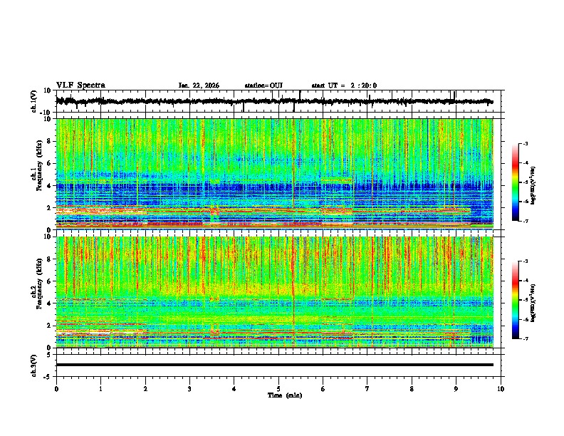
Task: Click the ch.2 'Frequency (kHz)' axis label
Action: (39, 284)
